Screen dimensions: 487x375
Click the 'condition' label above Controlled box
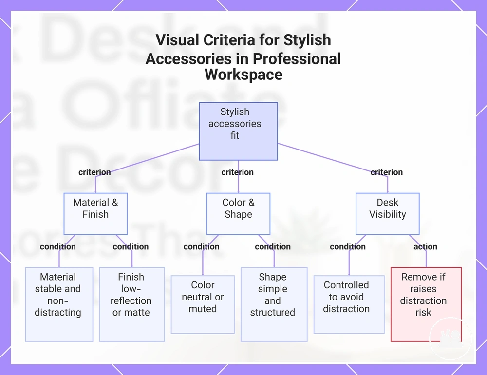click(348, 247)
